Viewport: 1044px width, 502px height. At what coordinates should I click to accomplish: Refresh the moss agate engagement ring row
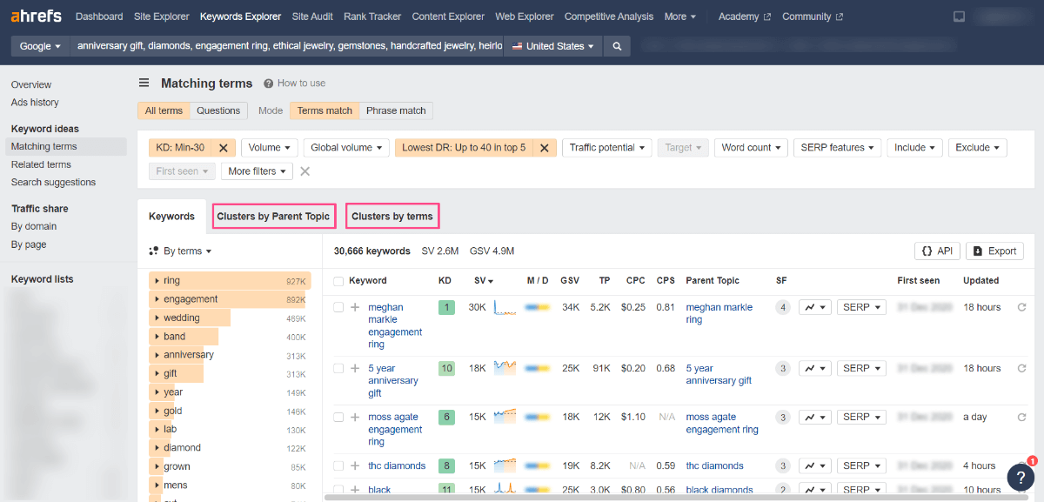point(1021,417)
